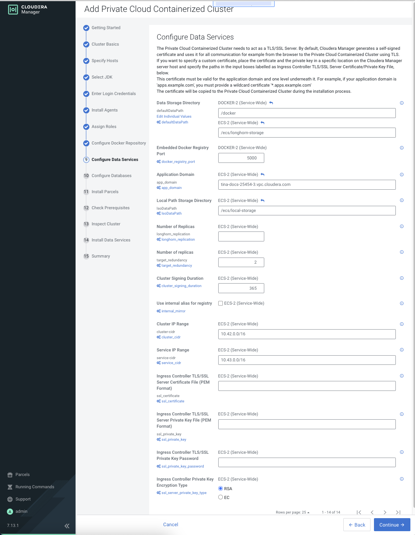Click the admin user avatar
The height and width of the screenshot is (535, 415).
(10, 511)
